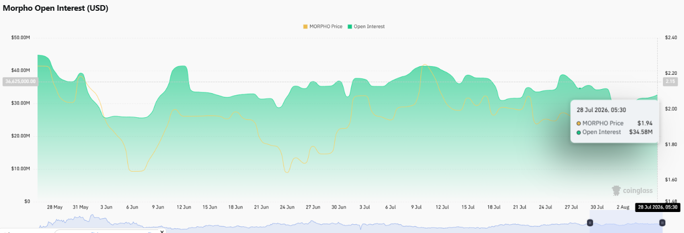Click the '9 Jul' date axis label
Viewport: 684px width, 233px height.
tap(416, 207)
